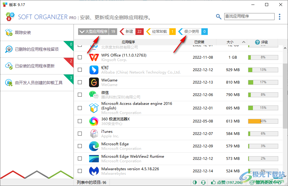Click the iTunes app icon
288x186 pixels.
(94, 133)
